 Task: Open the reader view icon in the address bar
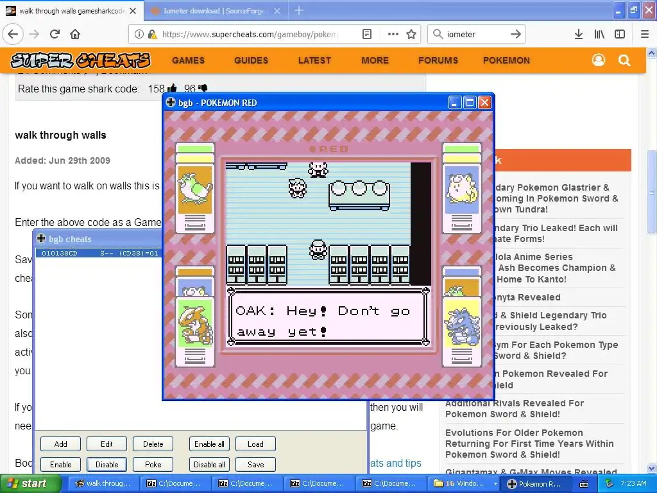[x=366, y=34]
